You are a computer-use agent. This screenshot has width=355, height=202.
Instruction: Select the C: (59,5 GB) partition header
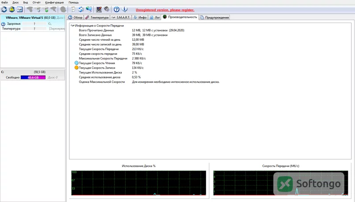coord(33,72)
